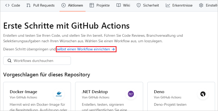Select the .NET Desktop workflow title
218x111 pixels.
point(95,92)
